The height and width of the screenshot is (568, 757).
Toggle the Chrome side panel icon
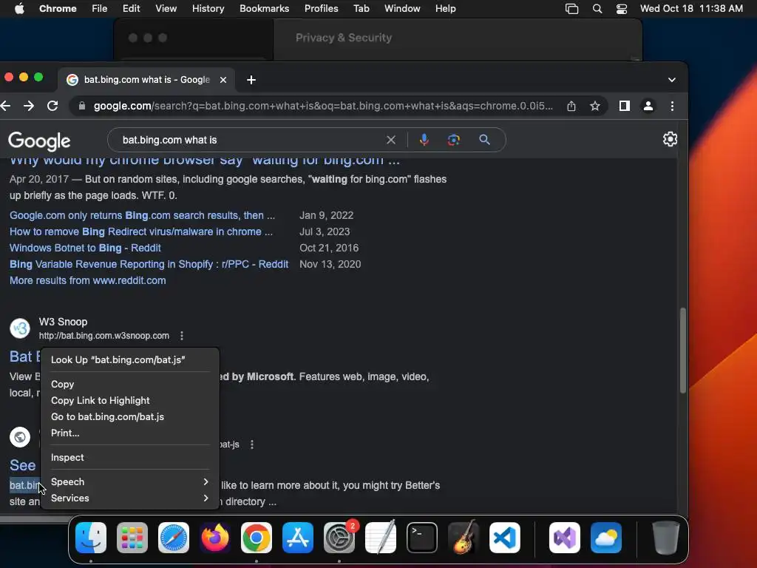tap(624, 106)
